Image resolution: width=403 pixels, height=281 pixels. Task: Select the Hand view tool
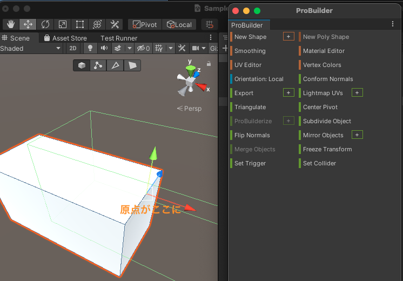(11, 24)
